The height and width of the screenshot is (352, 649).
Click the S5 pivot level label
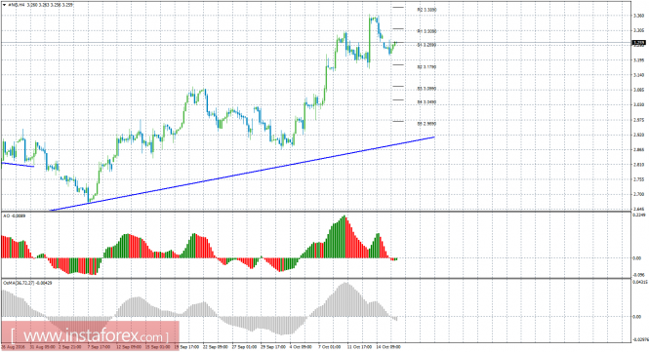pyautogui.click(x=426, y=124)
